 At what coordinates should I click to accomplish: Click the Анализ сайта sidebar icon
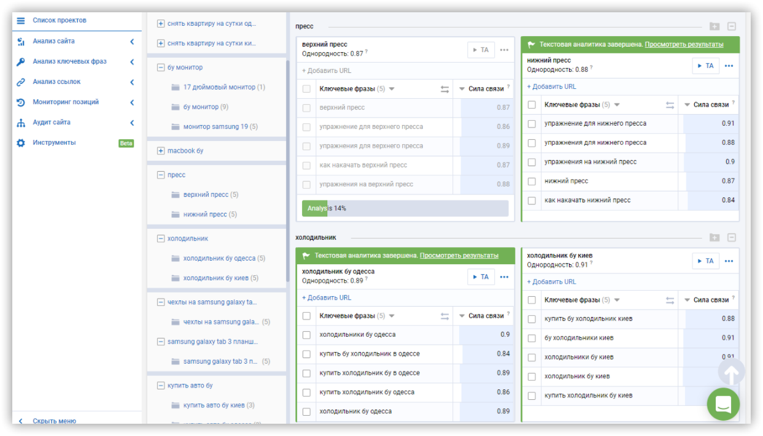pos(21,41)
